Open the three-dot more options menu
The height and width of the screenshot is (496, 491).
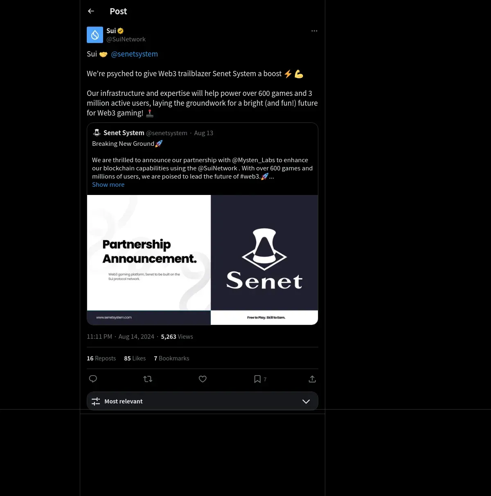point(314,31)
